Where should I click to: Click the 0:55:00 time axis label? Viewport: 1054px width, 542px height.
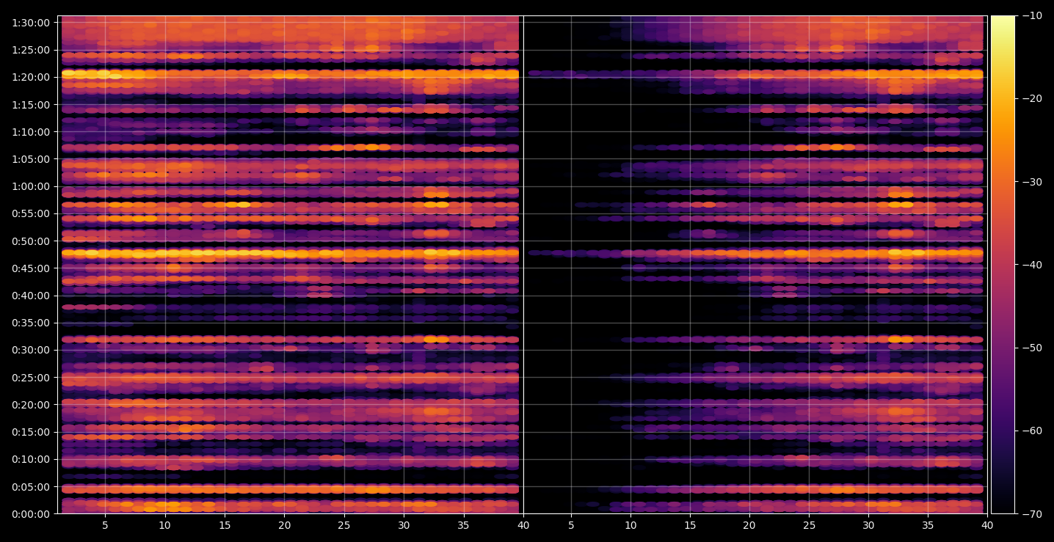(x=32, y=213)
